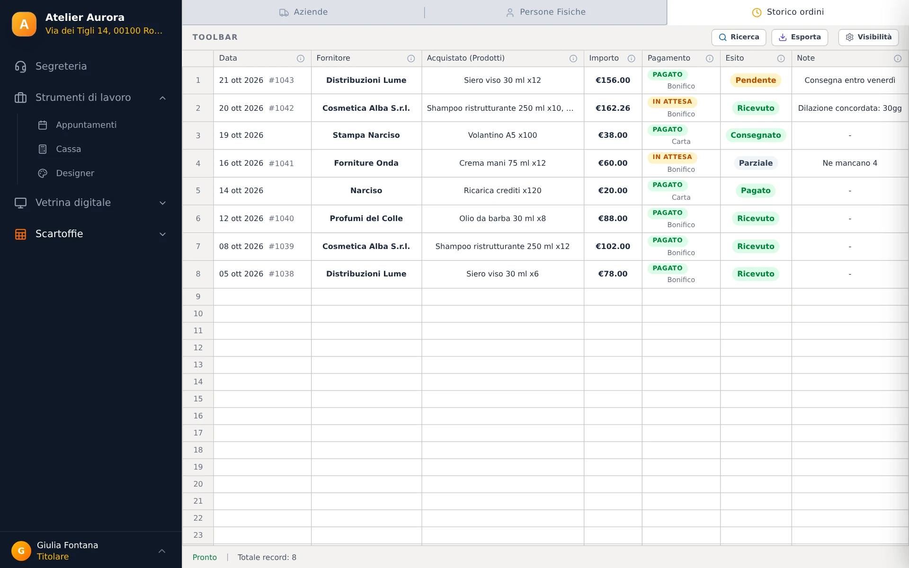This screenshot has width=909, height=568.
Task: Click the Strumenti di lavoro briefcase icon
Action: [20, 98]
